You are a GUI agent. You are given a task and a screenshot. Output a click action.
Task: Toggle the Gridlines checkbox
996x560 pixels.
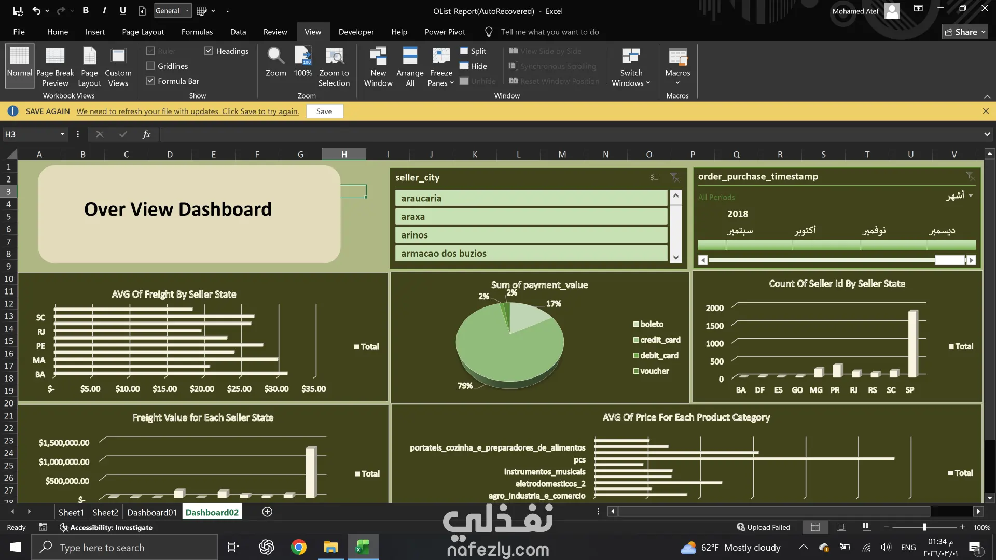pyautogui.click(x=151, y=66)
